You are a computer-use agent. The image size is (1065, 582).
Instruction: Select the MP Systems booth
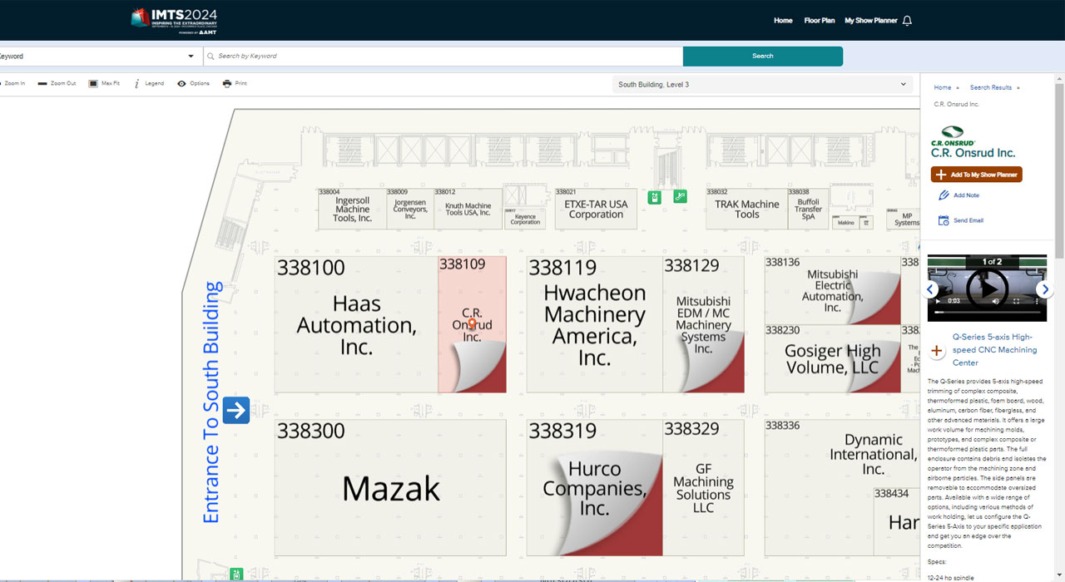[x=904, y=219]
